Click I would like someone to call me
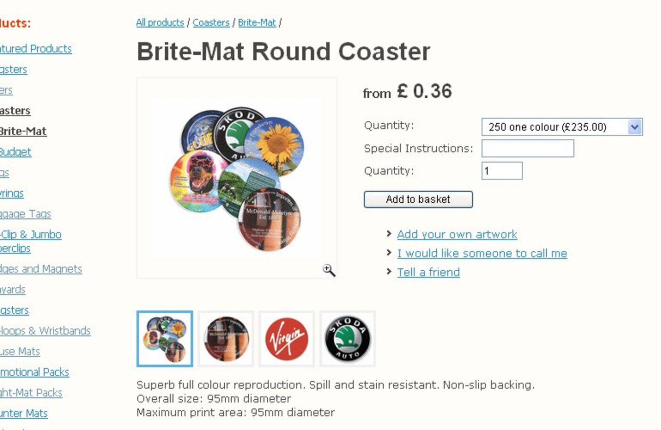661x430 pixels. click(x=482, y=253)
